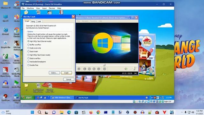204x115 pixels.
Task: Switch to the Hang tab in Not My Fault
Action: tap(33, 21)
